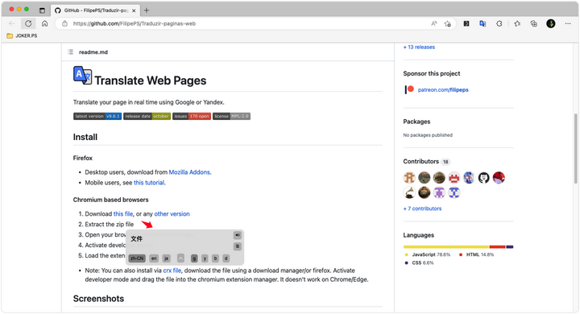Click the readme.md file name
Screen dimensions: 580x314
[x=93, y=52]
